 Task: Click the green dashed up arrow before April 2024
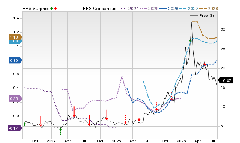(x=61, y=131)
